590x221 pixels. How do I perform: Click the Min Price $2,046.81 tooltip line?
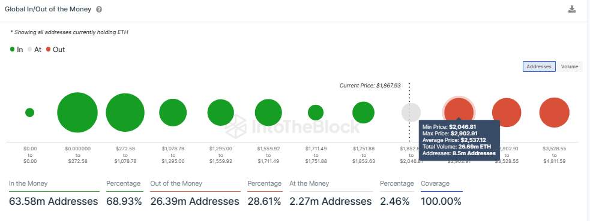pos(450,127)
